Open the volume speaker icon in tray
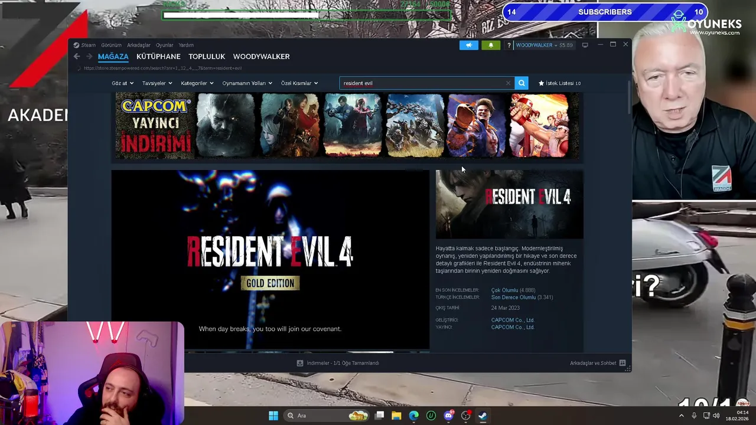 coord(716,416)
